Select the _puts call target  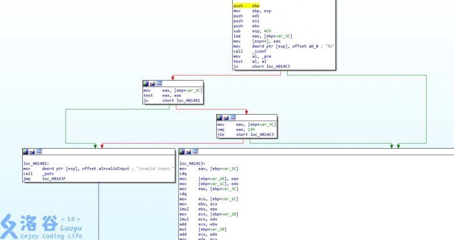[48, 174]
